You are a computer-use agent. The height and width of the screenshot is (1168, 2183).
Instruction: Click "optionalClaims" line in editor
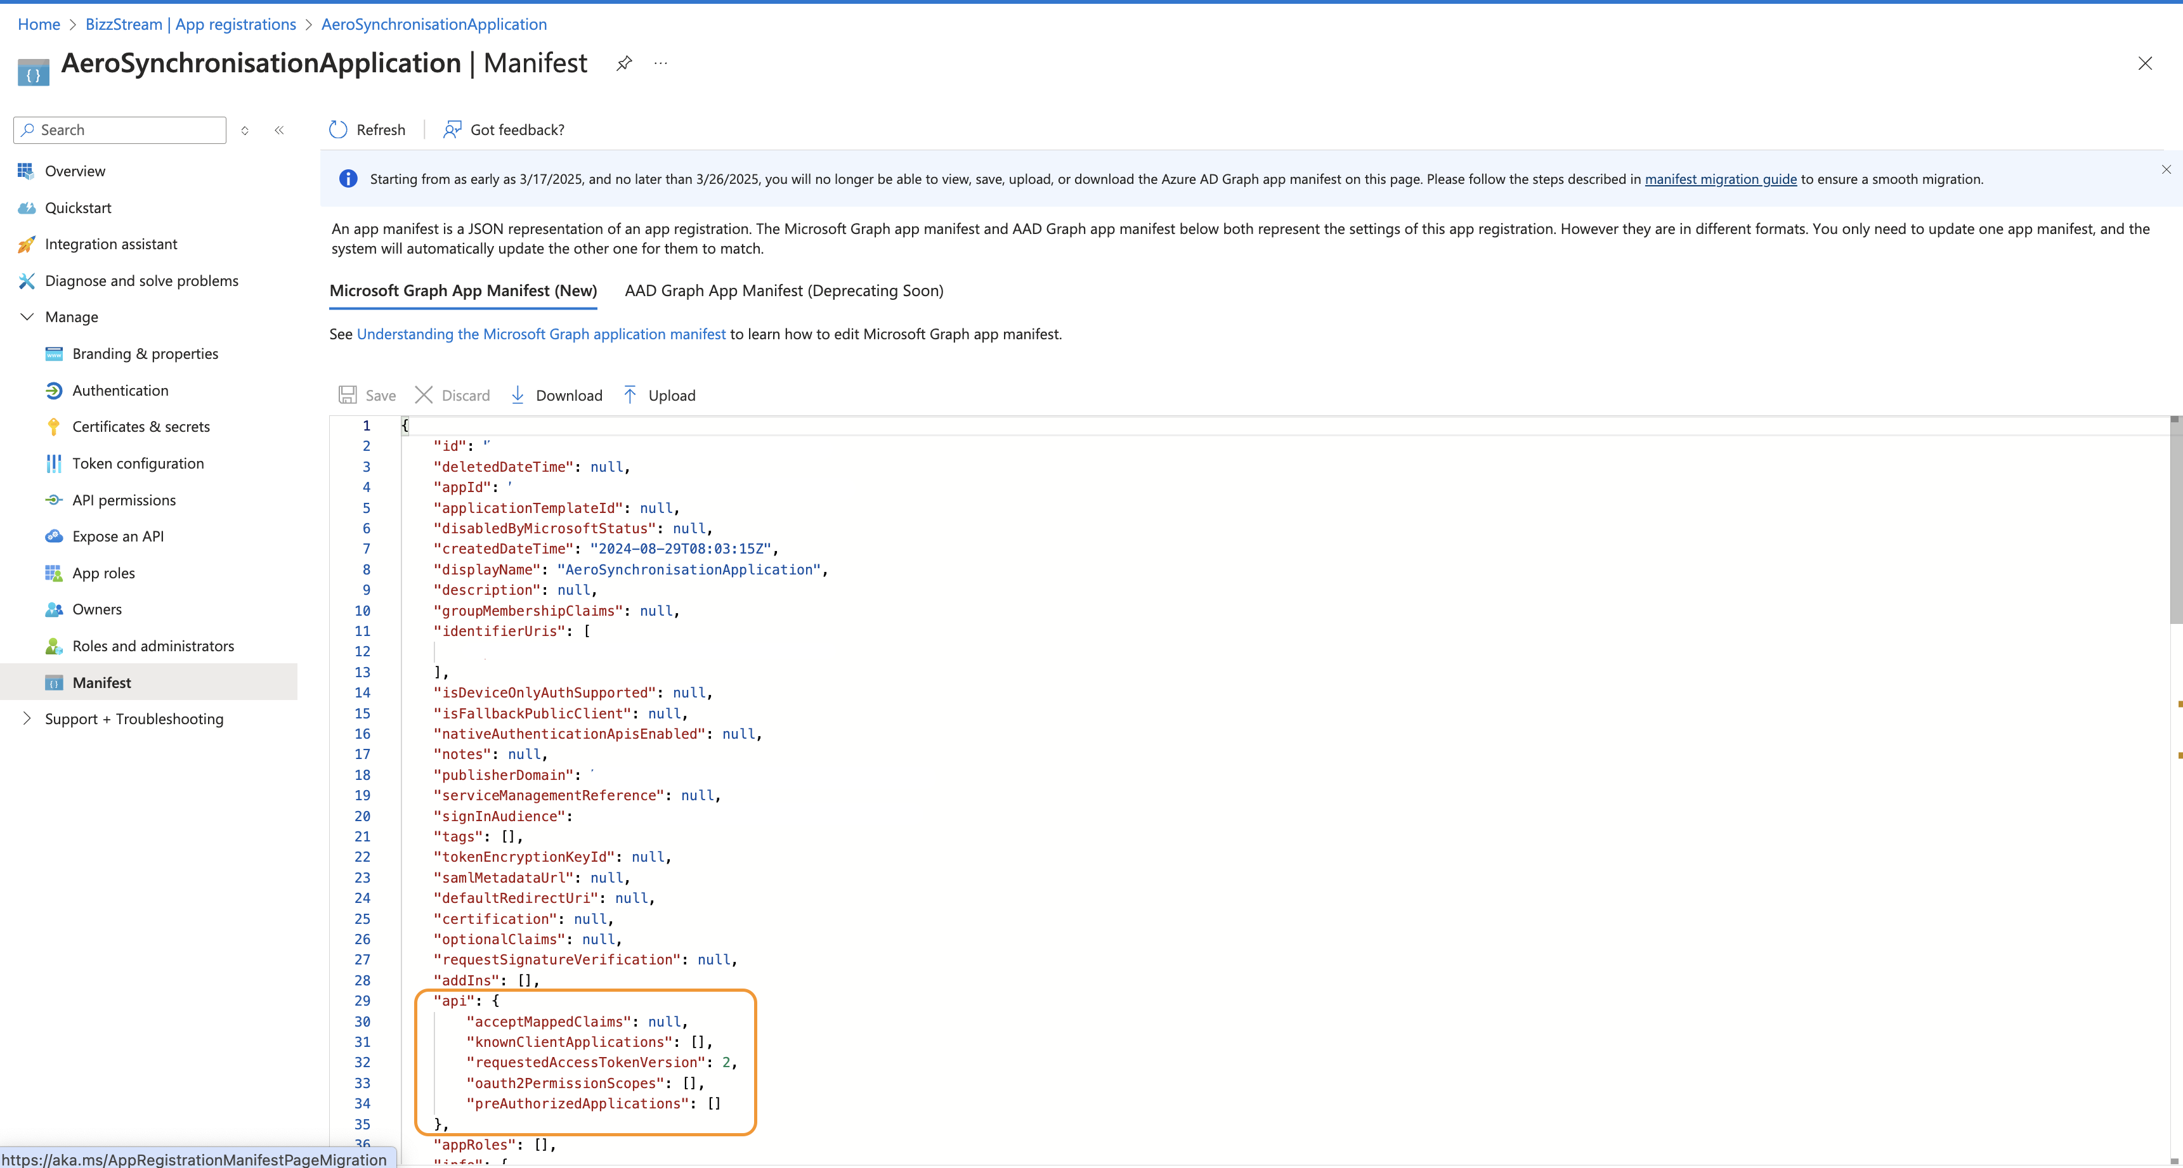(528, 939)
